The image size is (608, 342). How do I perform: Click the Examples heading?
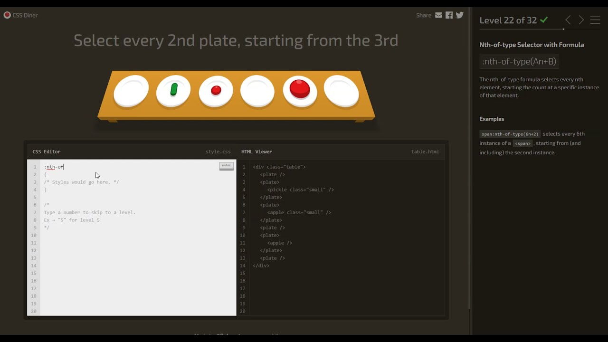pyautogui.click(x=492, y=119)
